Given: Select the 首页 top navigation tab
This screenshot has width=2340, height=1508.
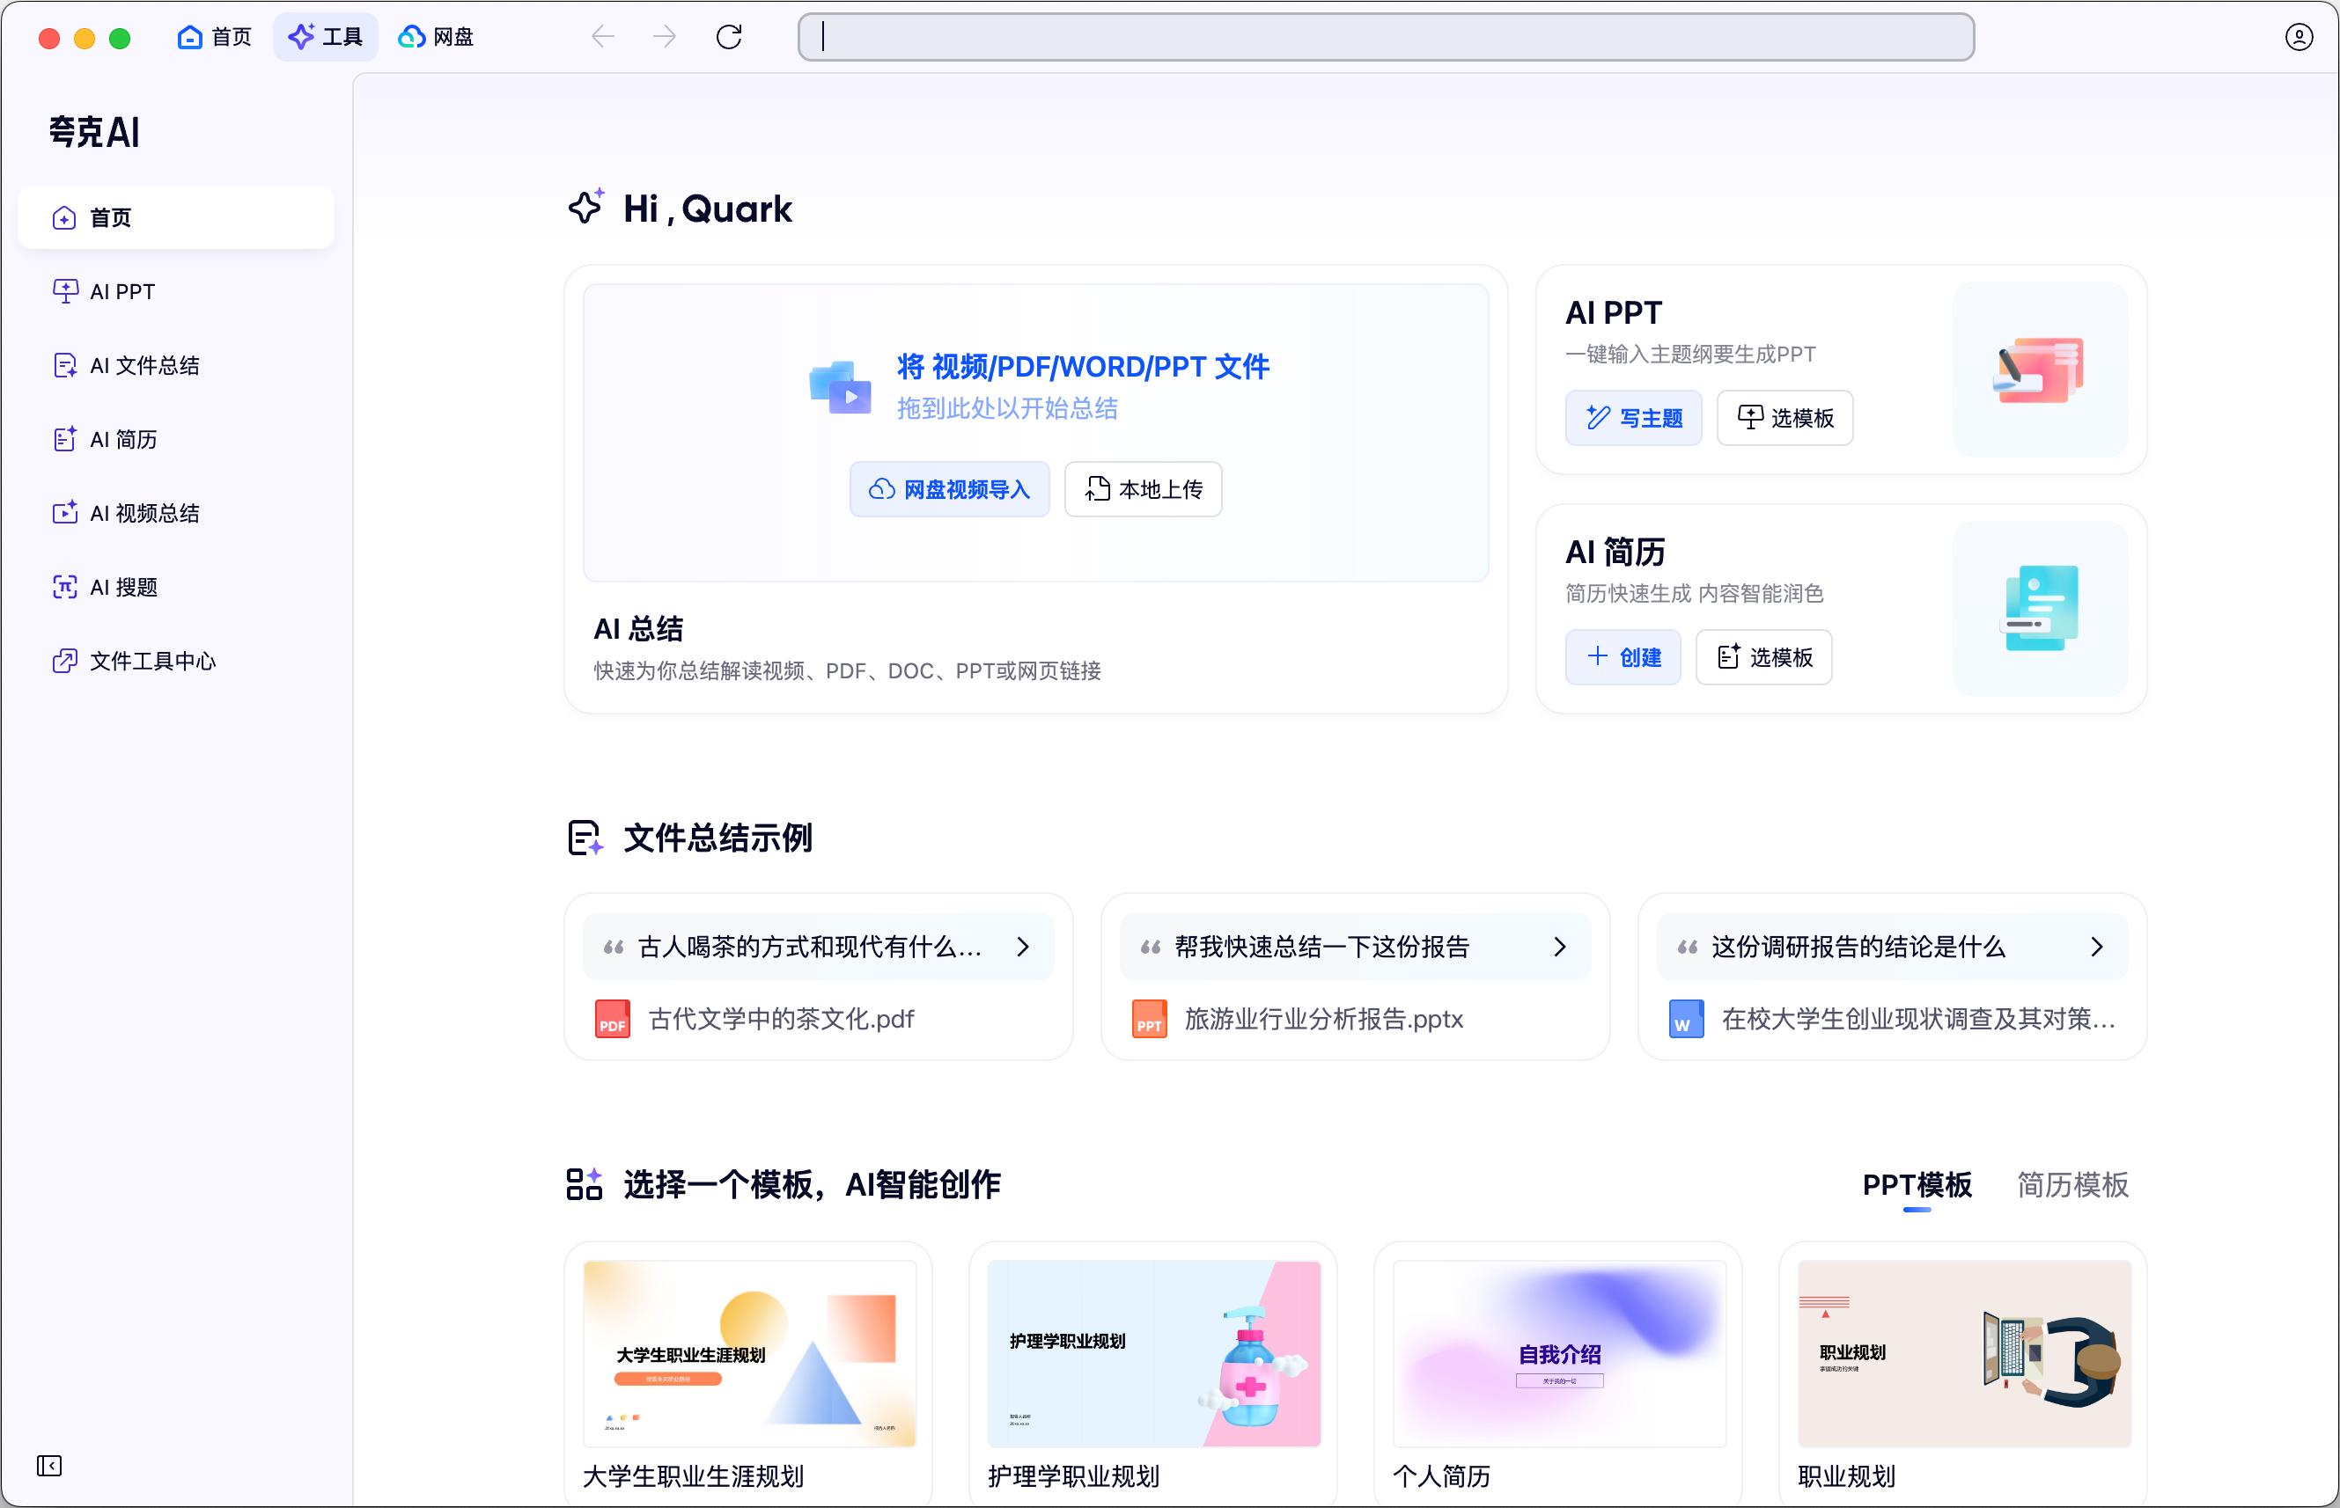Looking at the screenshot, I should click(215, 37).
